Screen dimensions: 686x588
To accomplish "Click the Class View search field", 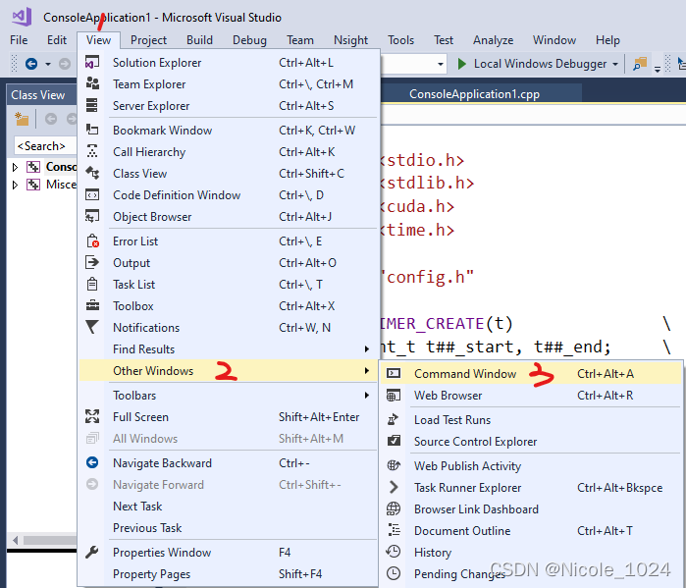I will click(x=45, y=145).
